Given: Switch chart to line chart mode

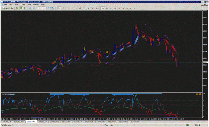Looking at the screenshot, I should pos(25,8).
